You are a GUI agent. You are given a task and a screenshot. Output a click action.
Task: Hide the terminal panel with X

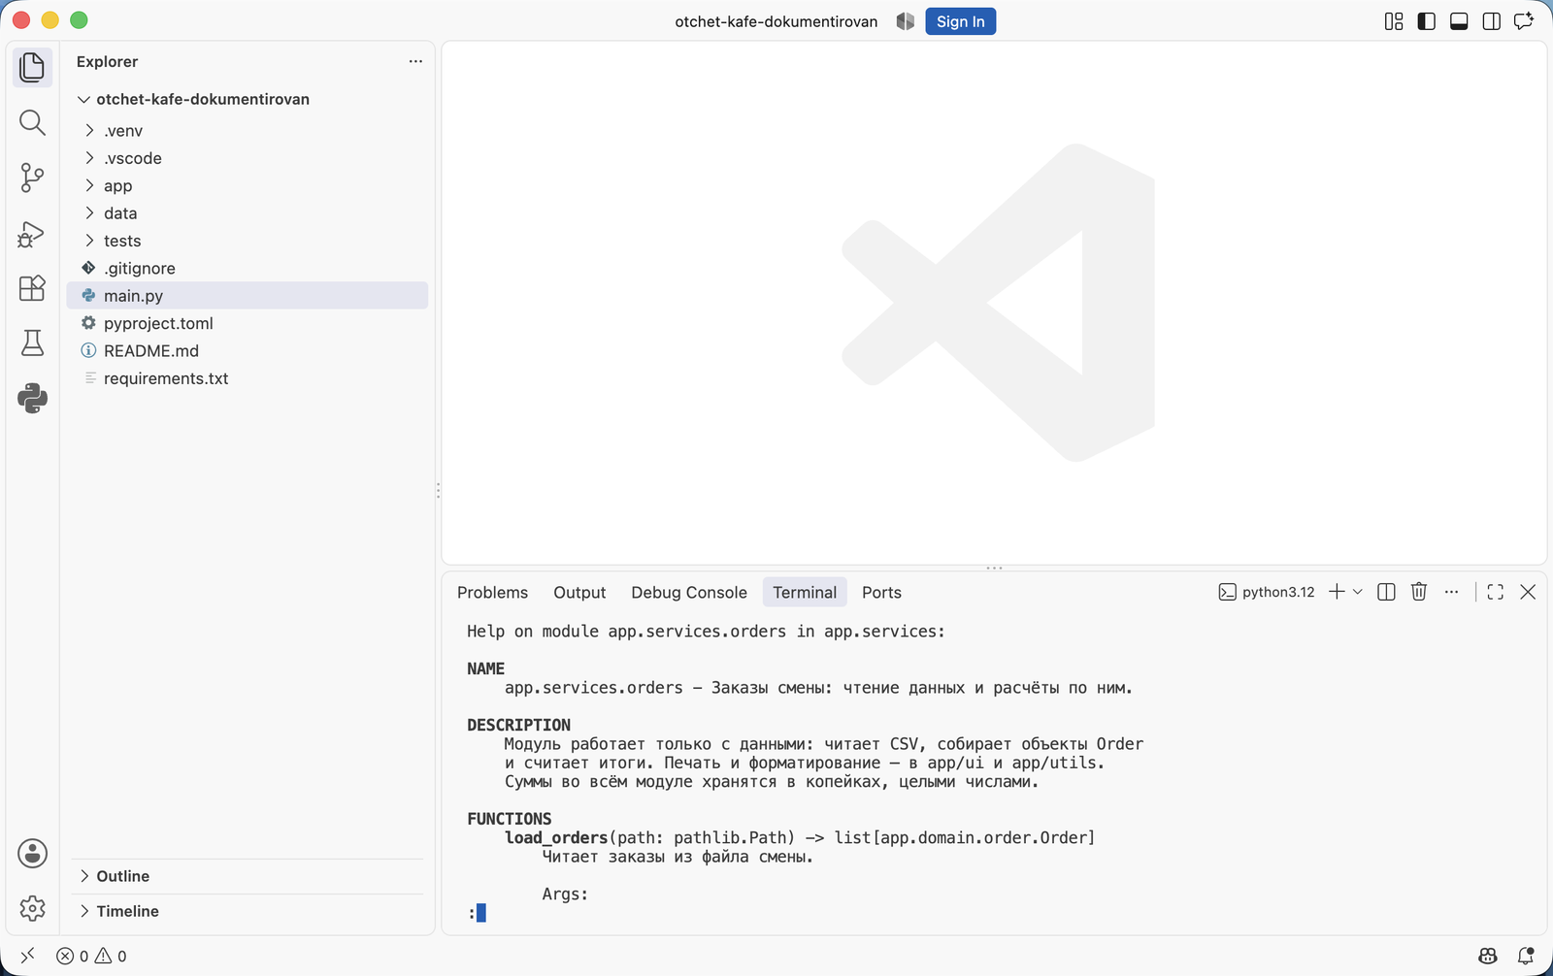click(1528, 592)
